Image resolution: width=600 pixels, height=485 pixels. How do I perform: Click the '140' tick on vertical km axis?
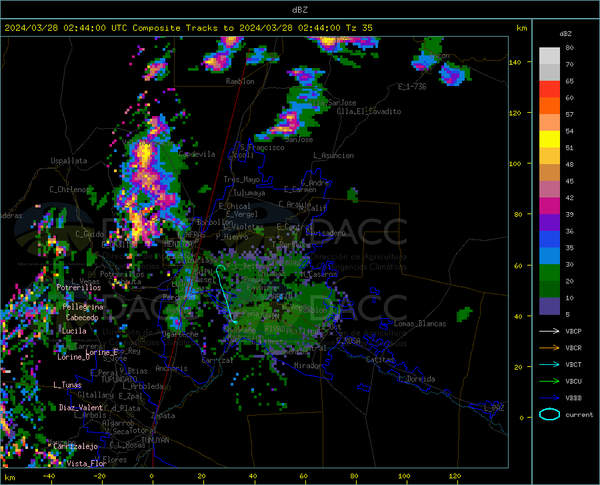coord(515,62)
